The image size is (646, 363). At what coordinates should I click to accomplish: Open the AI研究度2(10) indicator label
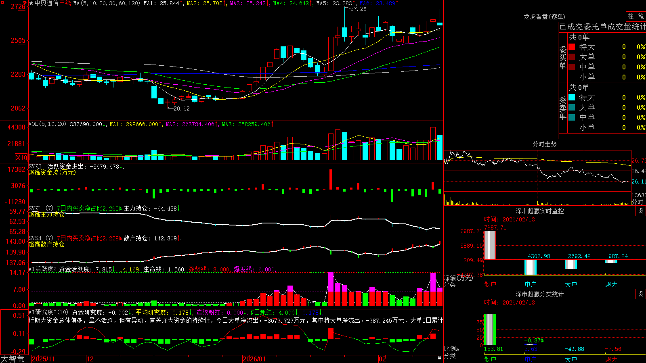pos(48,312)
